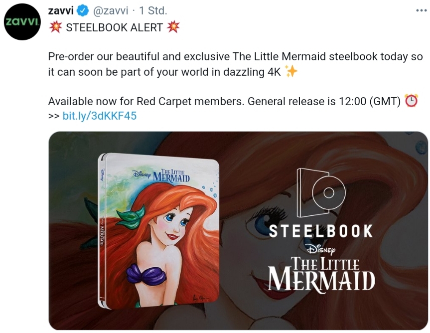Screen dimensions: 430x333
Task: Click the steelbook spine on the case
Action: pos(102,230)
